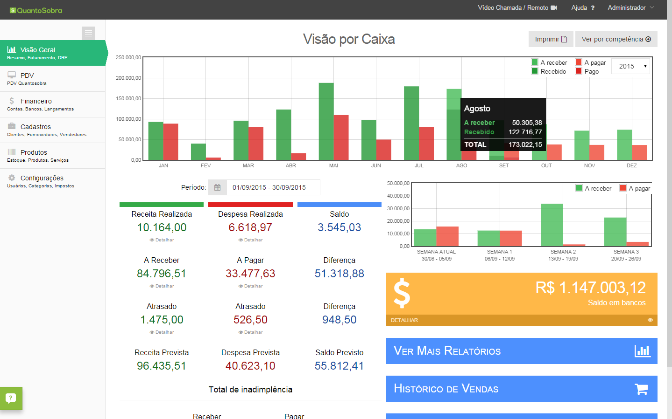Open Vídeo Chamada / Remoto link

click(517, 8)
